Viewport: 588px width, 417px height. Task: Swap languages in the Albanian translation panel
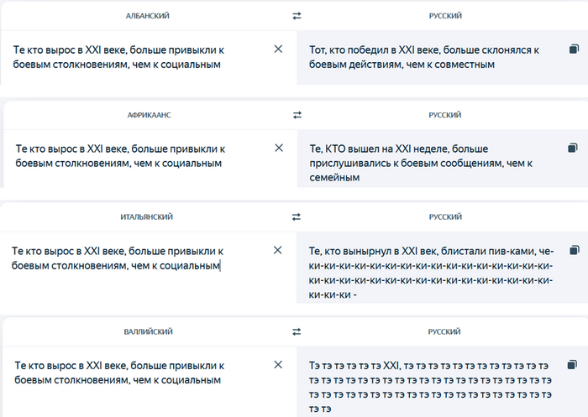tap(296, 15)
